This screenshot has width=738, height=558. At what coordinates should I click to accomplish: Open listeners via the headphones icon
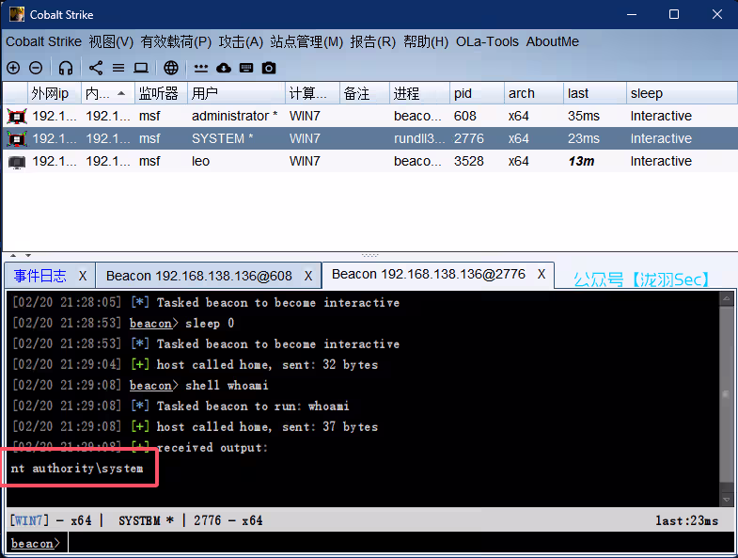65,68
